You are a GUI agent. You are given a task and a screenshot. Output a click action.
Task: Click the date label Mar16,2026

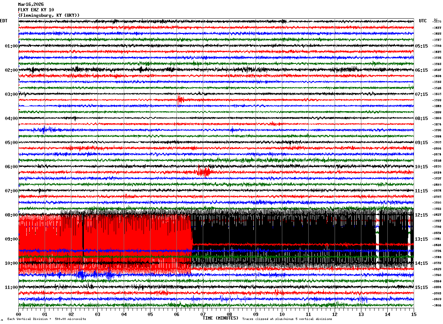click(31, 4)
